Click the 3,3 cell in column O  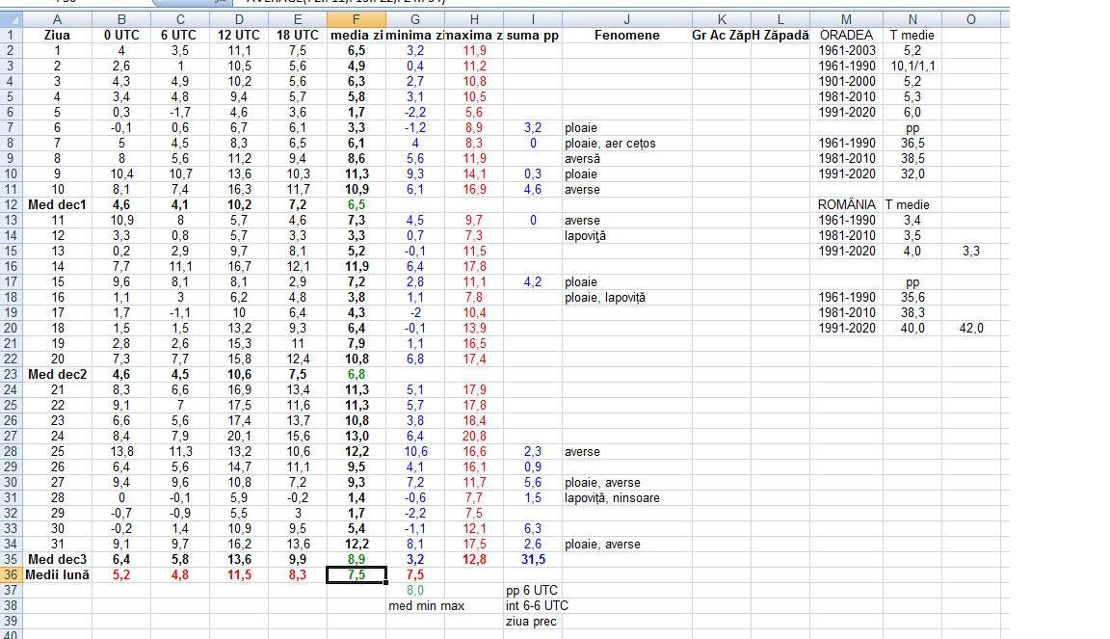click(971, 251)
